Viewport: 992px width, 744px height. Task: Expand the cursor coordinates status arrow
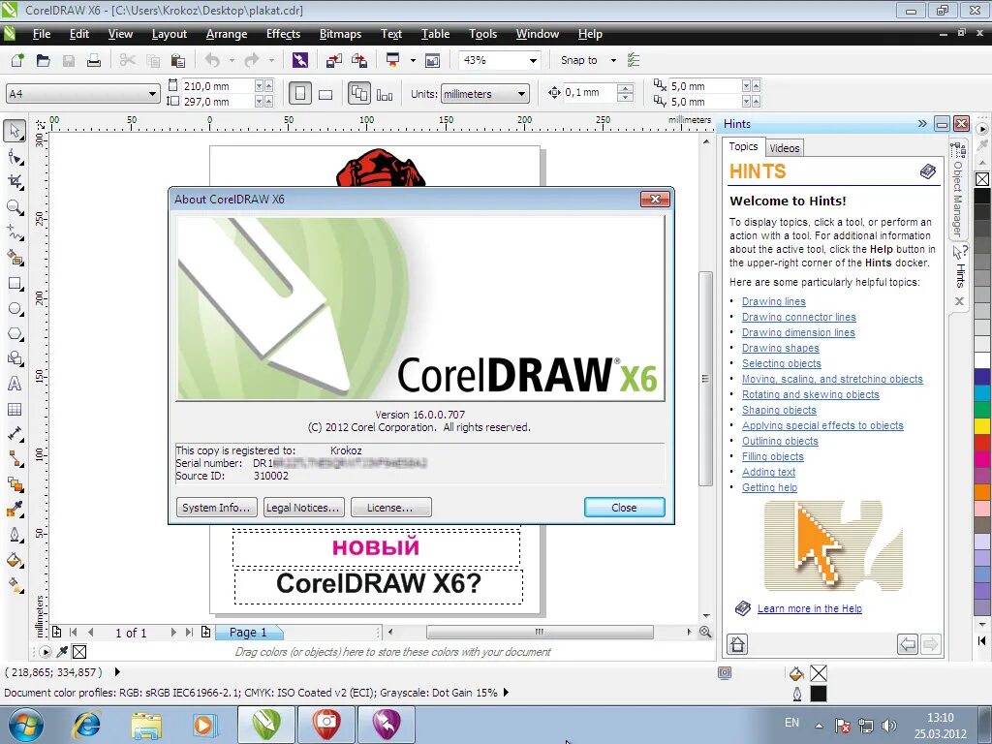(x=117, y=672)
